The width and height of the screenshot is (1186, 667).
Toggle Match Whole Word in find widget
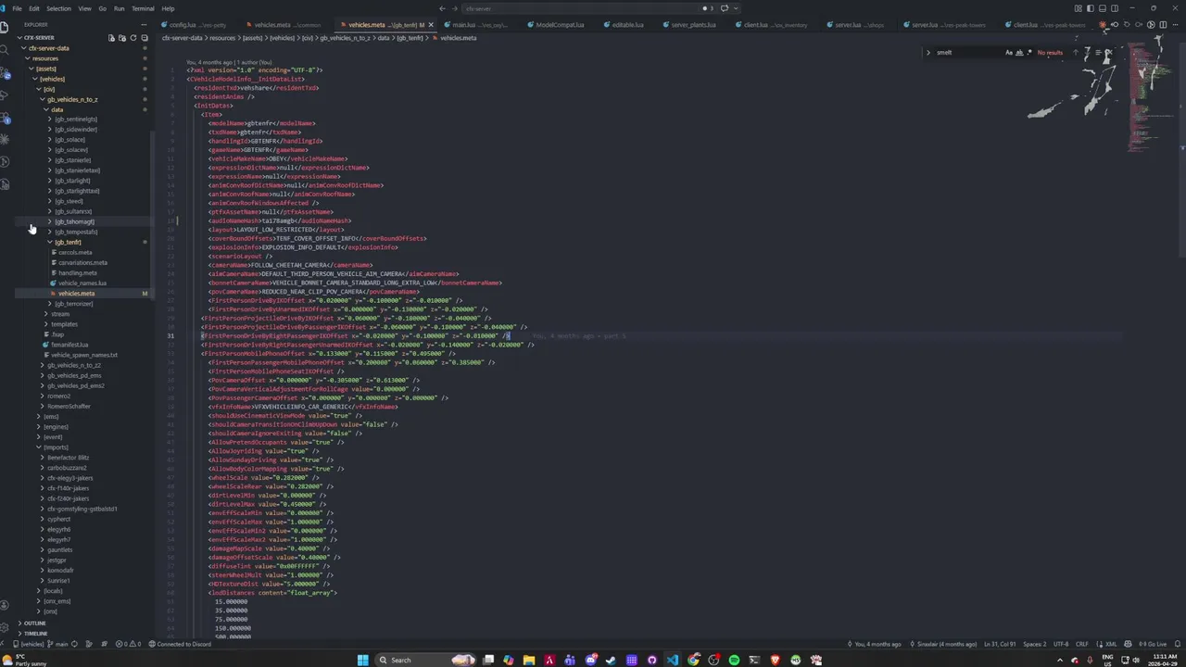[x=1019, y=53]
